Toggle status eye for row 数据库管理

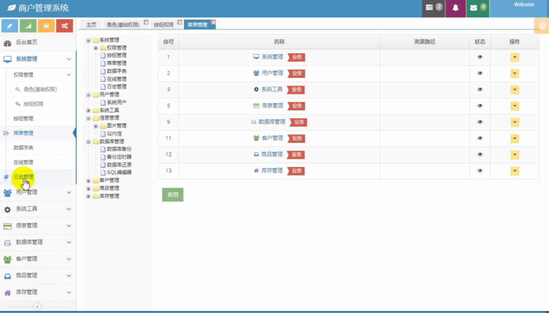pyautogui.click(x=480, y=122)
